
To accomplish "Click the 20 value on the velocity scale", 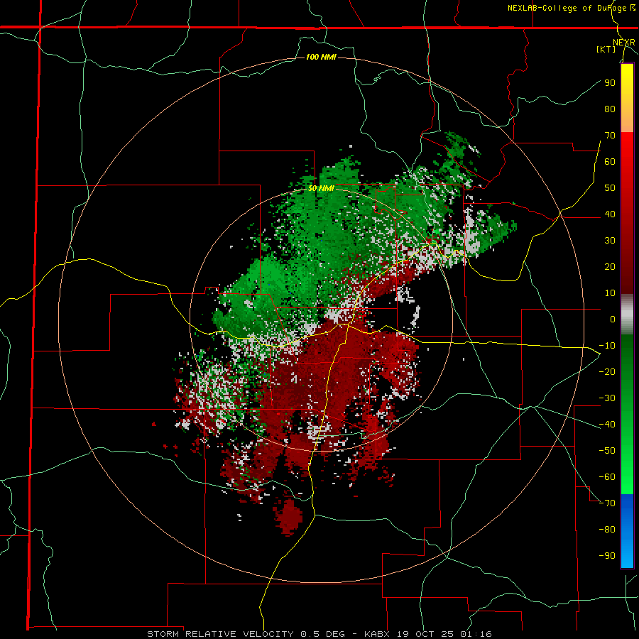I will 610,266.
